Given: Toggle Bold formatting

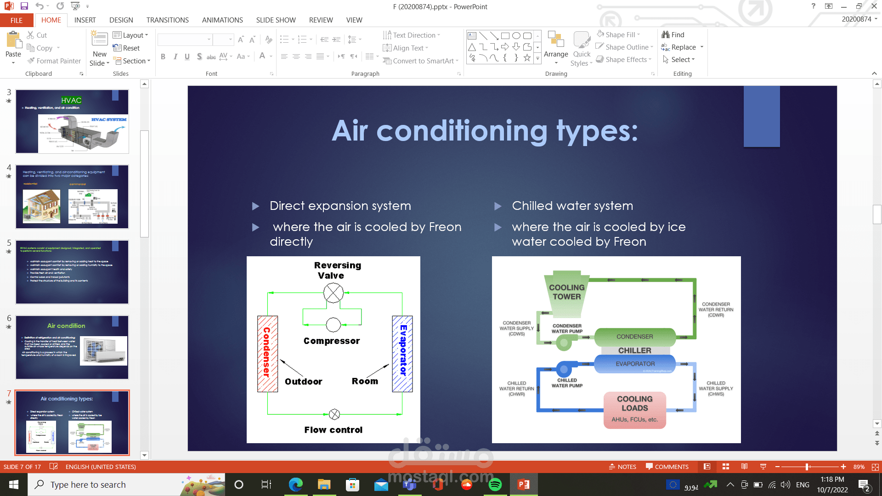Looking at the screenshot, I should pyautogui.click(x=163, y=56).
